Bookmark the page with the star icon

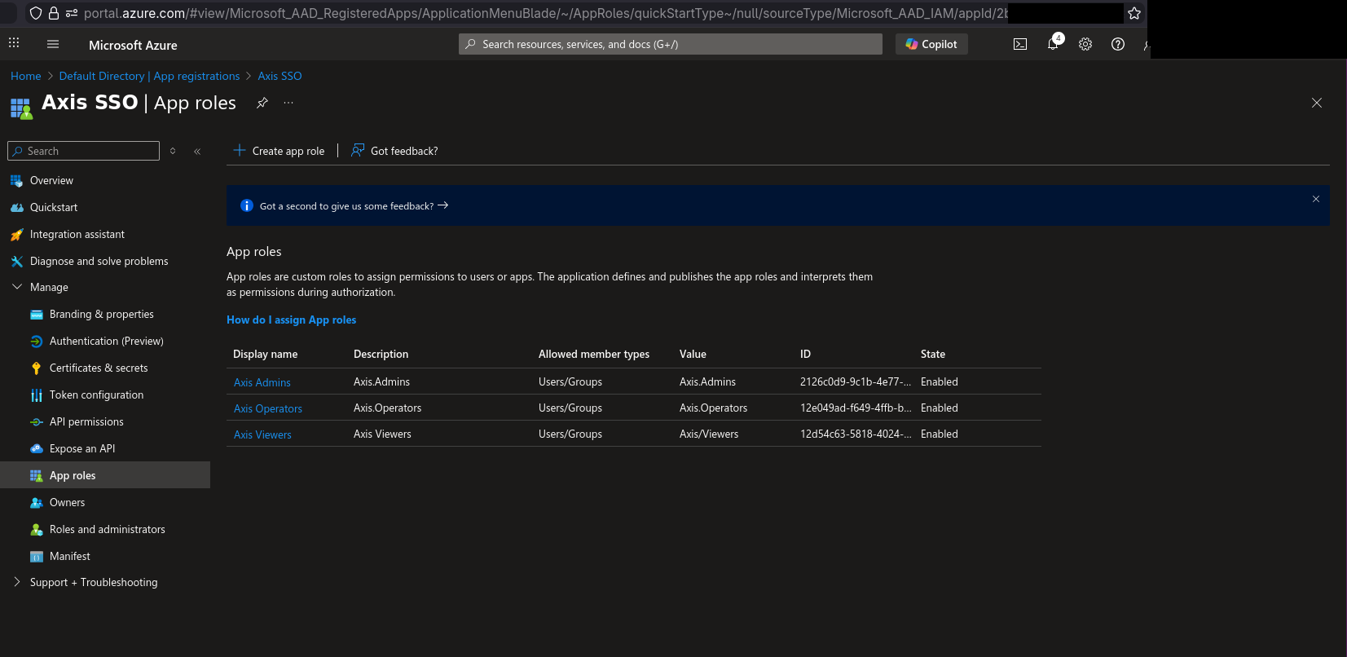(x=1134, y=13)
